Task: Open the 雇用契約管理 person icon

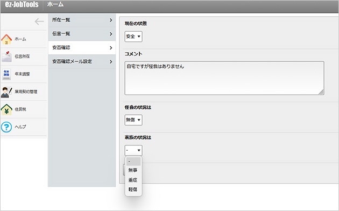Action: click(x=6, y=92)
